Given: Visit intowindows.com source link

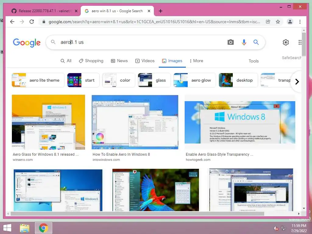Looking at the screenshot, I should 106,160.
